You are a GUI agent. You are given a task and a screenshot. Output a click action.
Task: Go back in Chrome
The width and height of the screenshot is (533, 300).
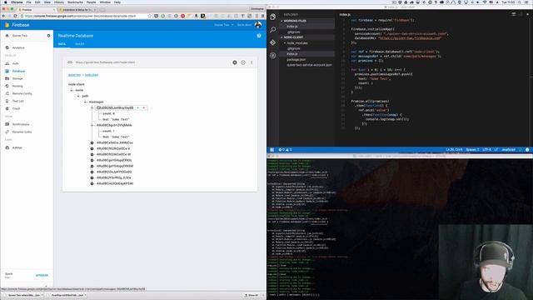click(x=3, y=16)
